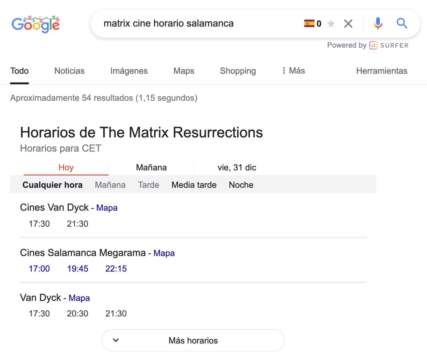427x360 pixels.
Task: Expand Más horarios button
Action: [193, 340]
